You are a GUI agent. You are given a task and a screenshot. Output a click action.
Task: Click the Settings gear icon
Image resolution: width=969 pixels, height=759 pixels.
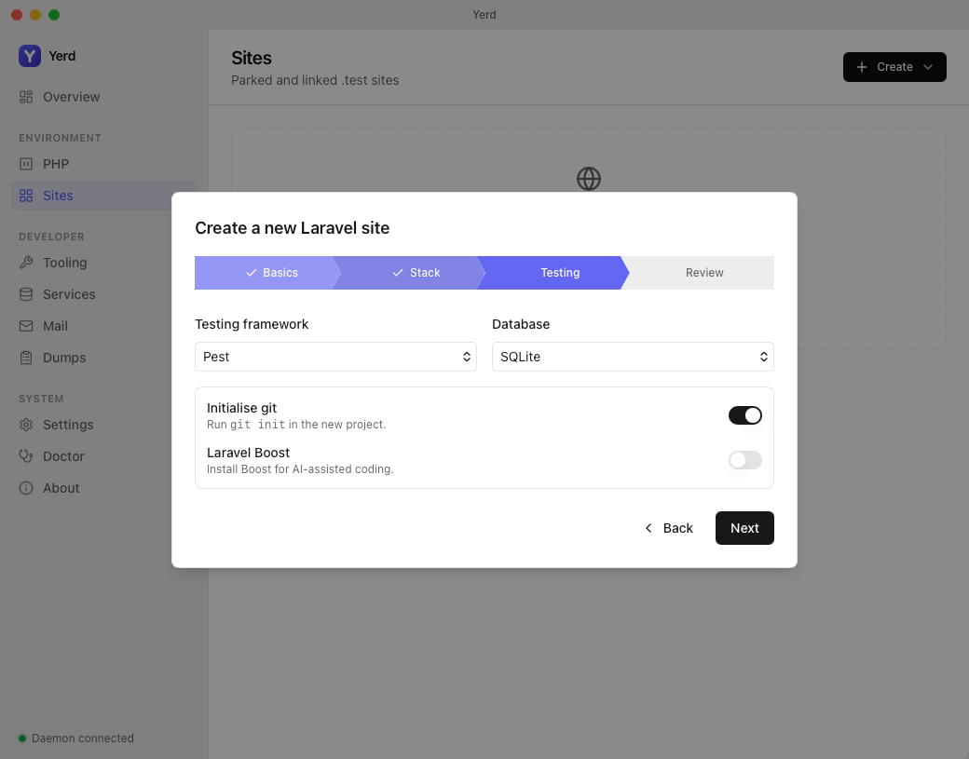[26, 425]
